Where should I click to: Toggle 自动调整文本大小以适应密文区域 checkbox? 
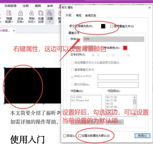coord(72,62)
